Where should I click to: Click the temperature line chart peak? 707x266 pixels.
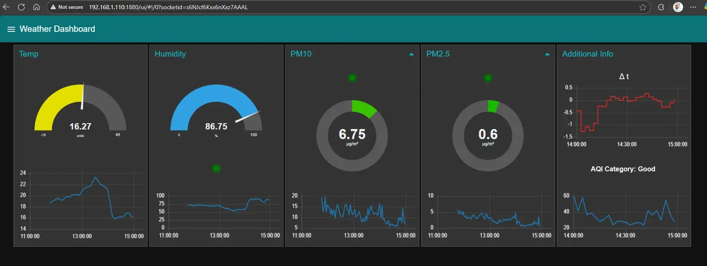96,178
